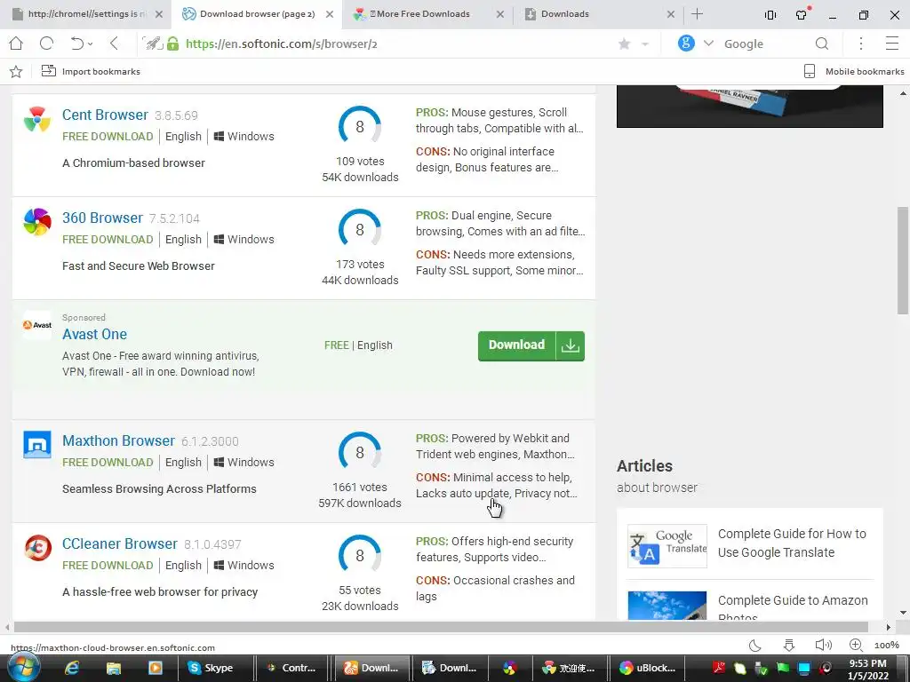
Task: Click the magnifier search icon
Action: (822, 44)
